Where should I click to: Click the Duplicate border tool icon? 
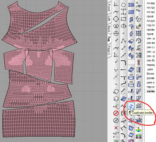131,105
